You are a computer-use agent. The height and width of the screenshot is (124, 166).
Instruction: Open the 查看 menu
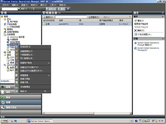click(24, 5)
